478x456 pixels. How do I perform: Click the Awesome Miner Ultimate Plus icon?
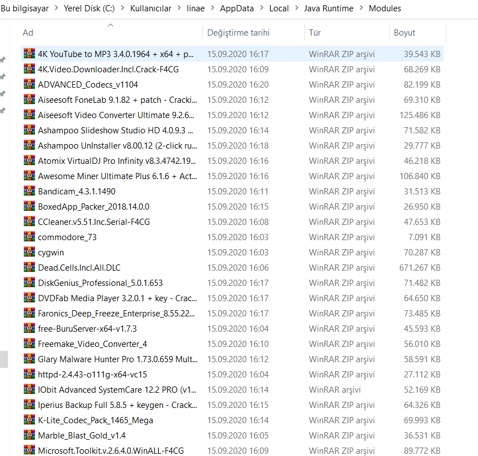click(29, 176)
